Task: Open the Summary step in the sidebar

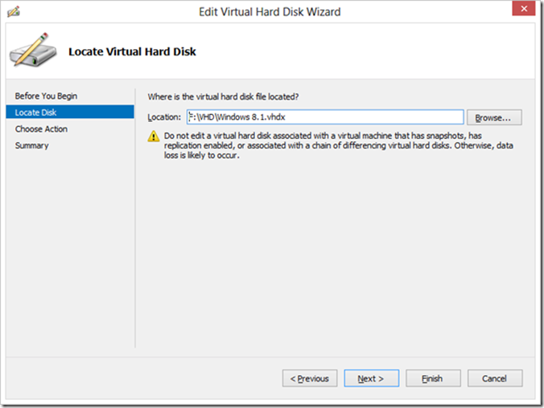Action: (x=31, y=145)
